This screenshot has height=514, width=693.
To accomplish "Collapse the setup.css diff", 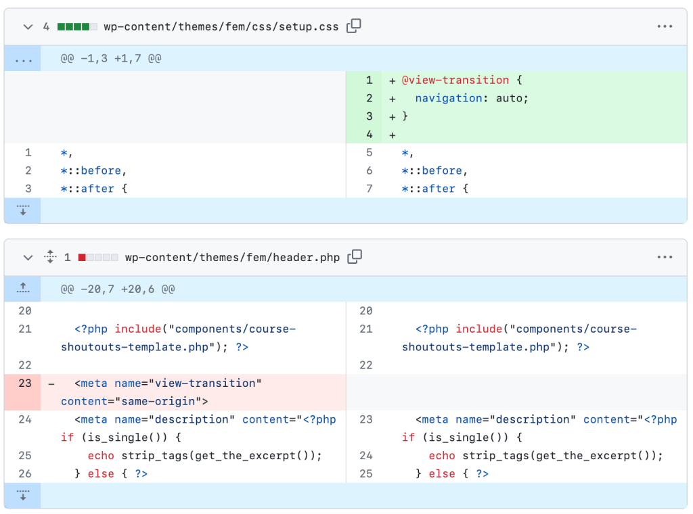I will pyautogui.click(x=28, y=26).
